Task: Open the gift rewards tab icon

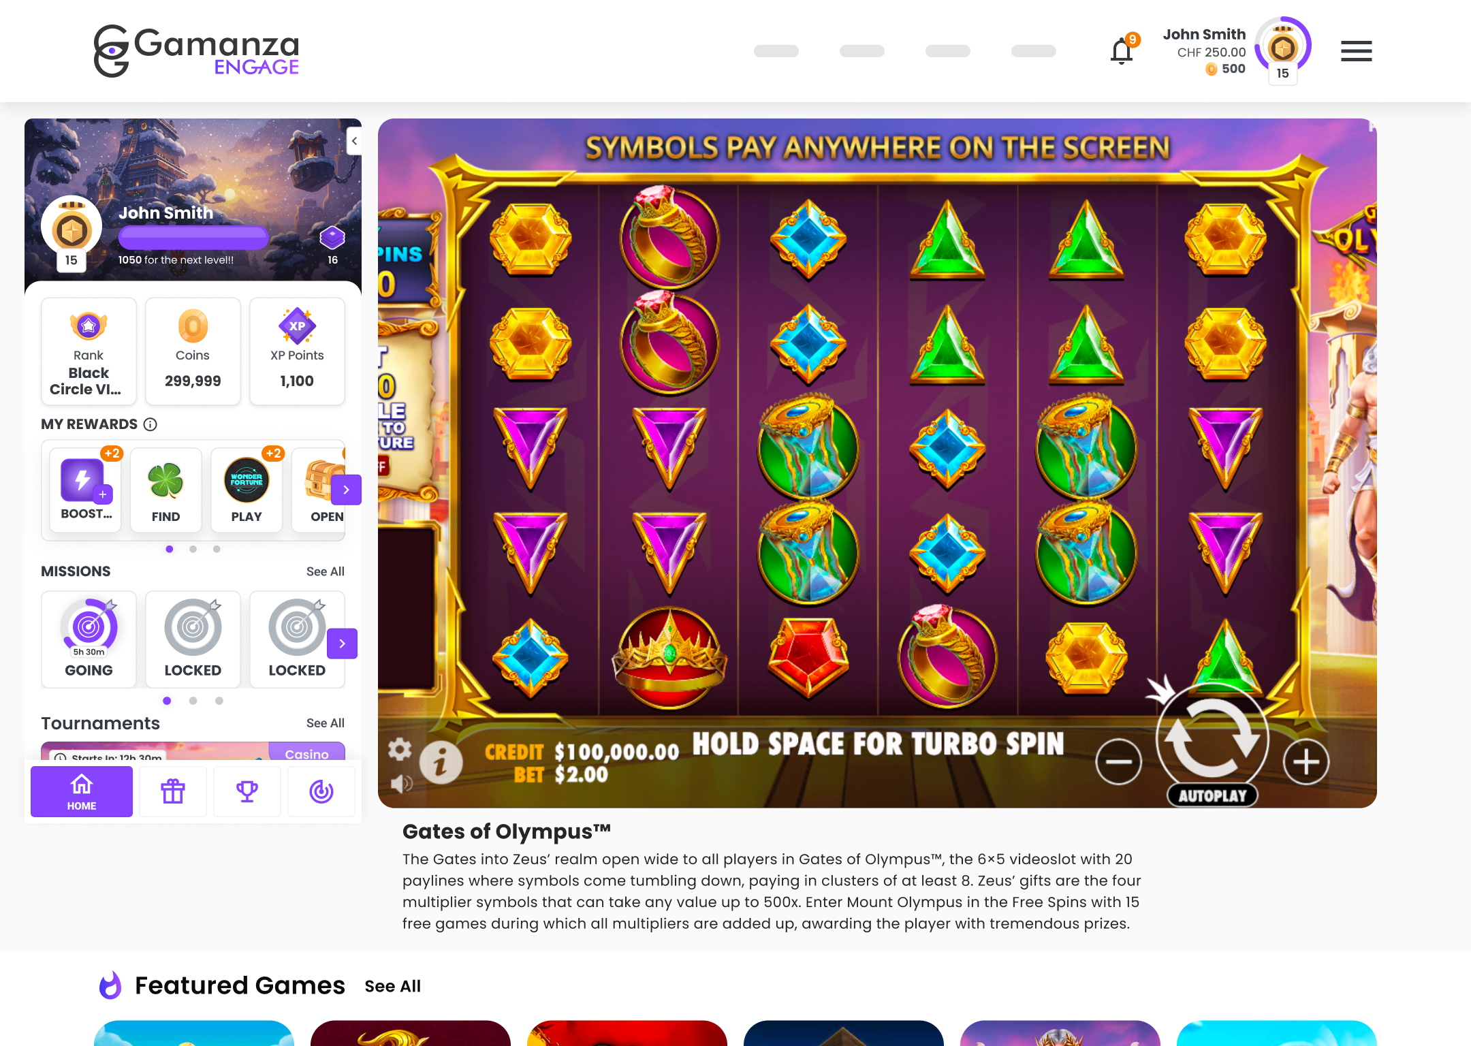Action: point(173,791)
